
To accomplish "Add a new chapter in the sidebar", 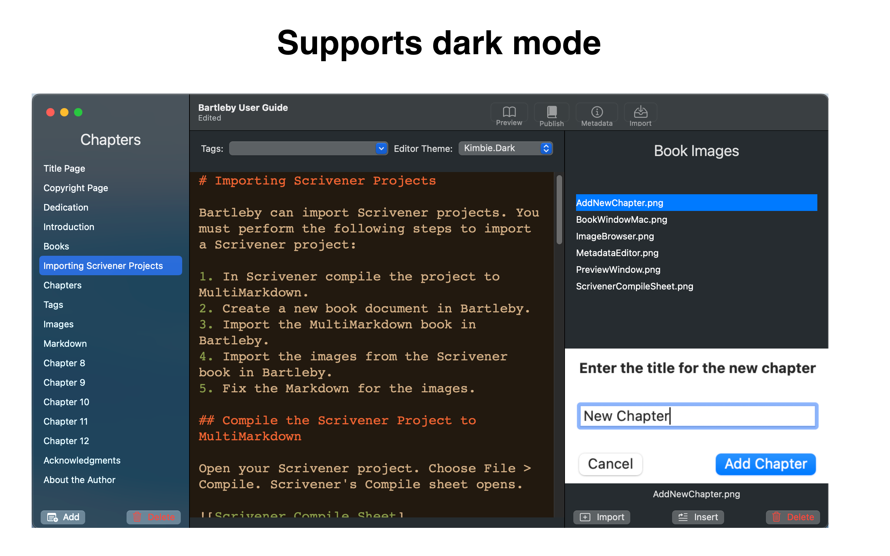I will 63,517.
